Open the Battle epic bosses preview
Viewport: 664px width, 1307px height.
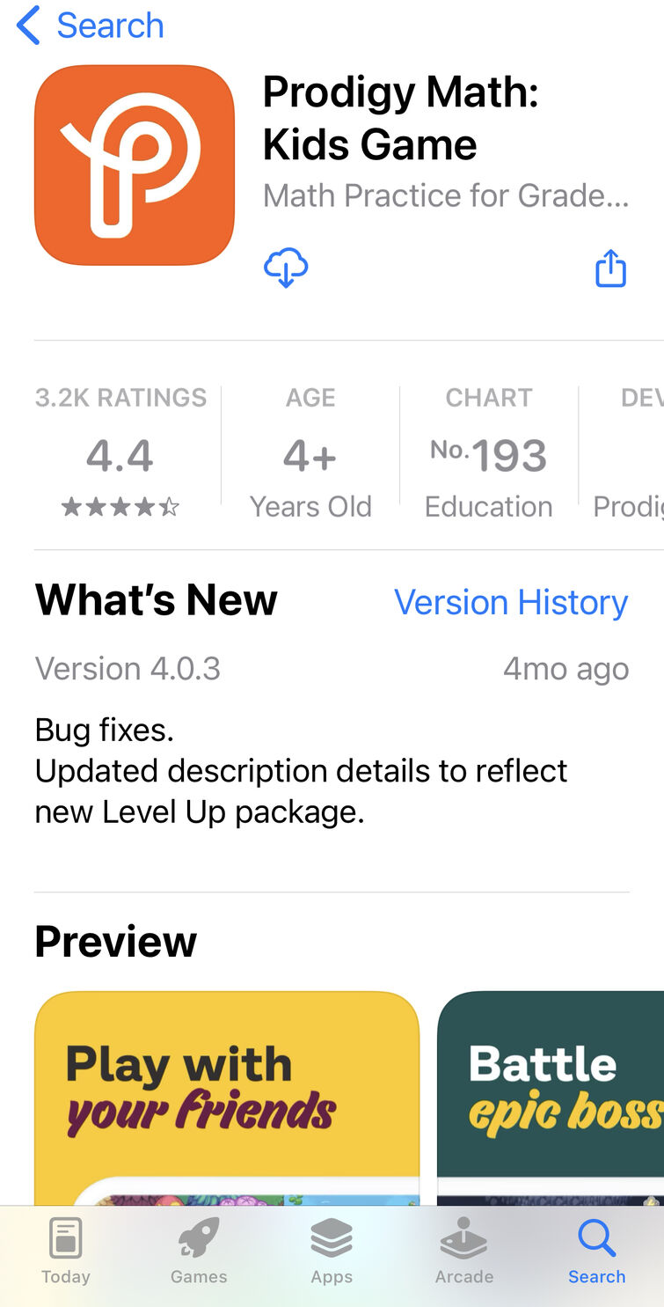(x=551, y=1098)
